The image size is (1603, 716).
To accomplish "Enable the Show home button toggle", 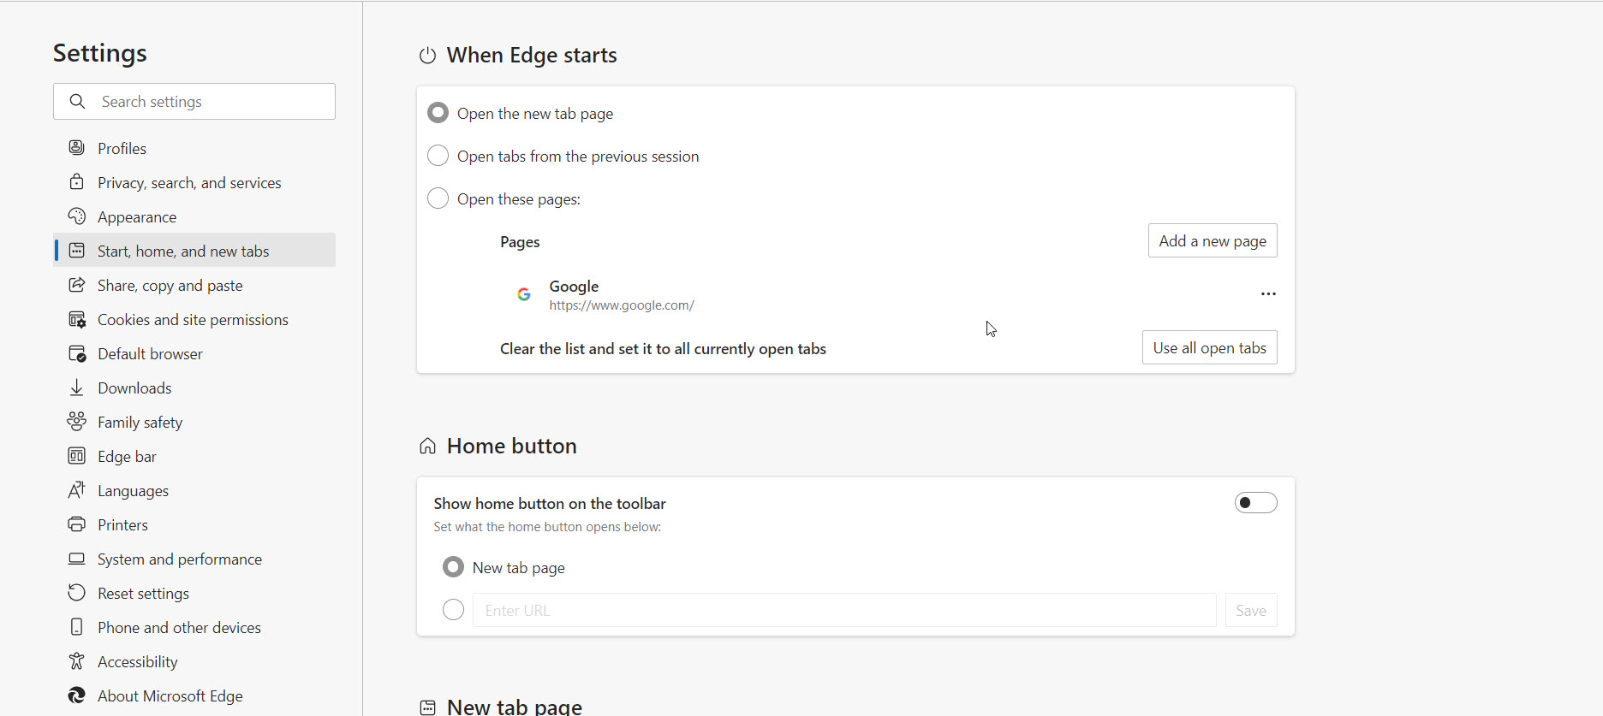I will [x=1255, y=503].
